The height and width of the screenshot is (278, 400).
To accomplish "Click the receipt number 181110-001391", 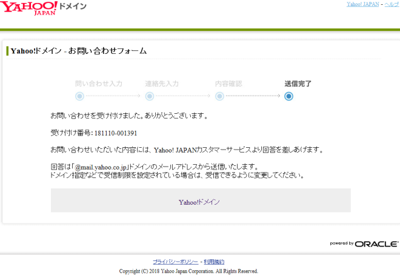I will (x=116, y=133).
